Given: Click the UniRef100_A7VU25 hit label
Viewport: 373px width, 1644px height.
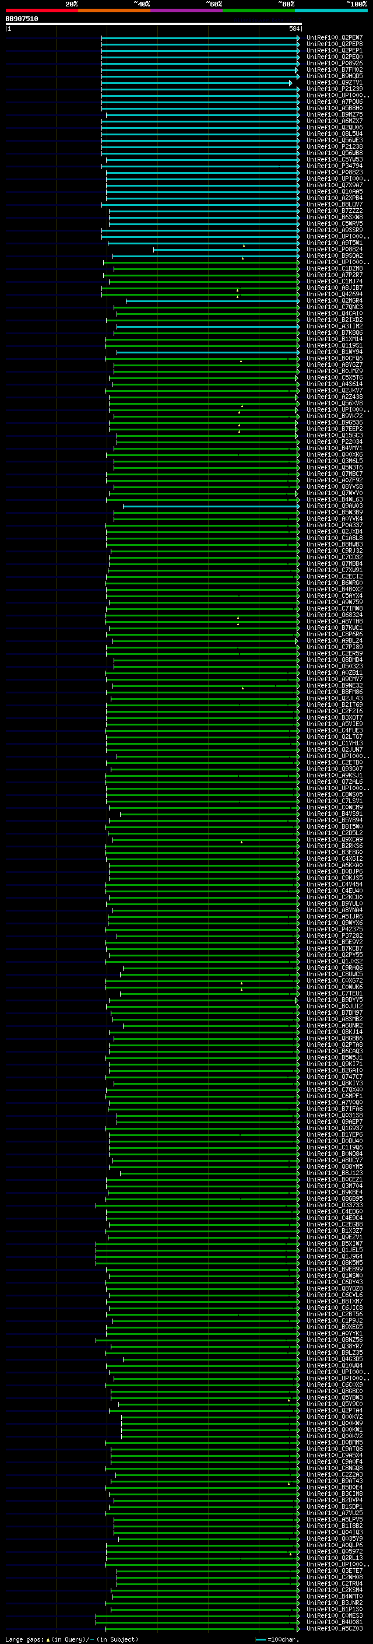Looking at the screenshot, I should (335, 1513).
